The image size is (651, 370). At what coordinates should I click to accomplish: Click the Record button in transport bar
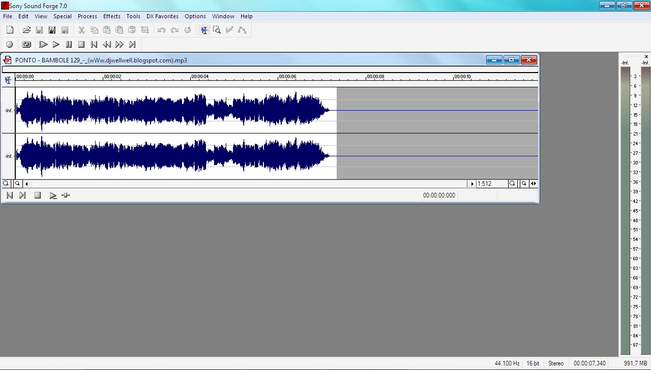[10, 45]
